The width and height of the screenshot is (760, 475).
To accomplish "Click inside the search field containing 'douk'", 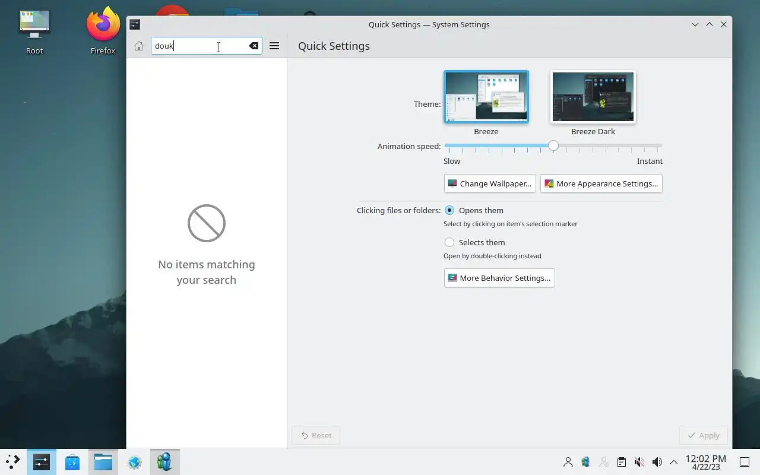I will [x=206, y=46].
